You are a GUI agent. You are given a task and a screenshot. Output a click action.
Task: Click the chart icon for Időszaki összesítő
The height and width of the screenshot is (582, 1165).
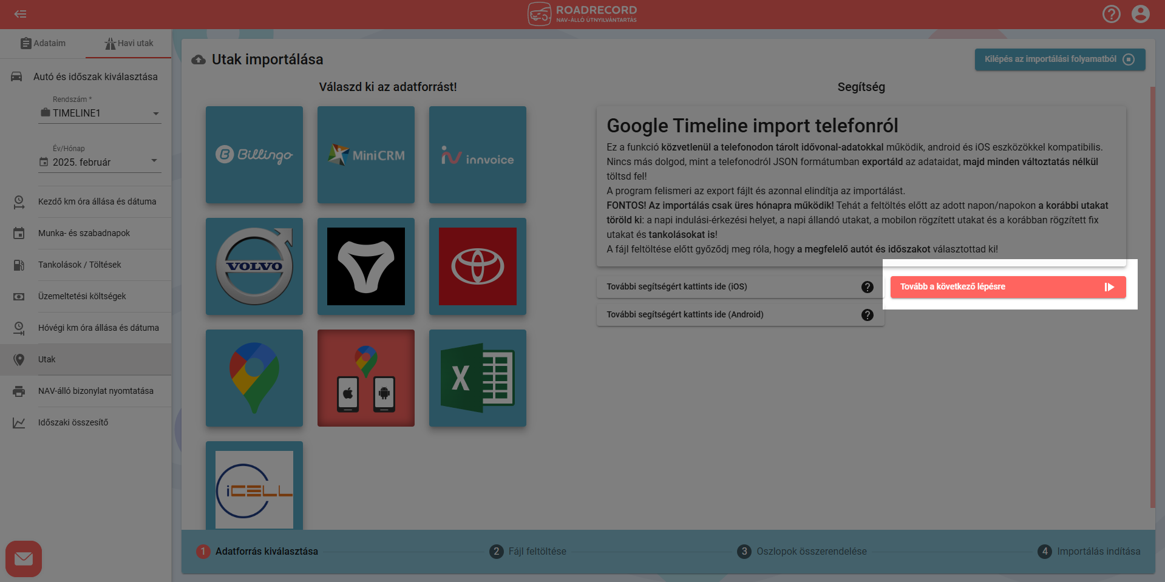tap(19, 423)
